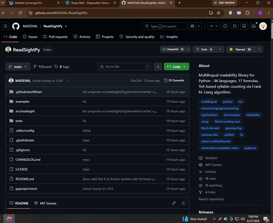This screenshot has height=223, width=273.
Task: Show hidden system tray icons
Action: tap(214, 219)
